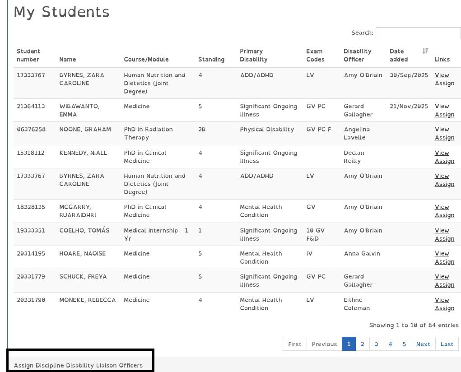Assign officer for MONEKE, REBECCA
Screen dimensions: 461x372
pos(444,308)
